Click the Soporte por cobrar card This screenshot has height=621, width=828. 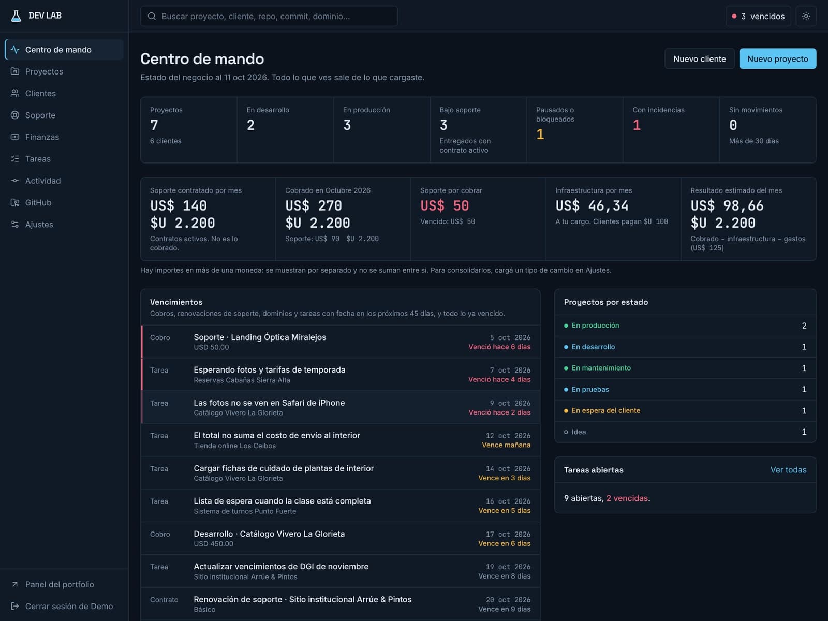pos(478,219)
